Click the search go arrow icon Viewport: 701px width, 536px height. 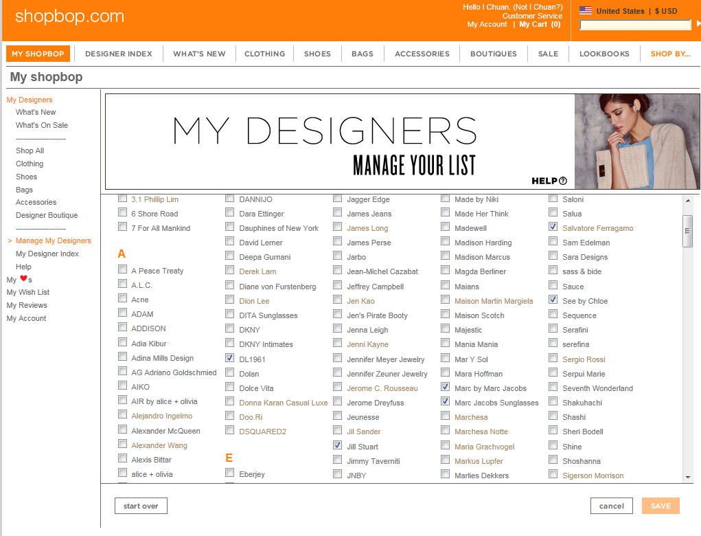click(698, 24)
